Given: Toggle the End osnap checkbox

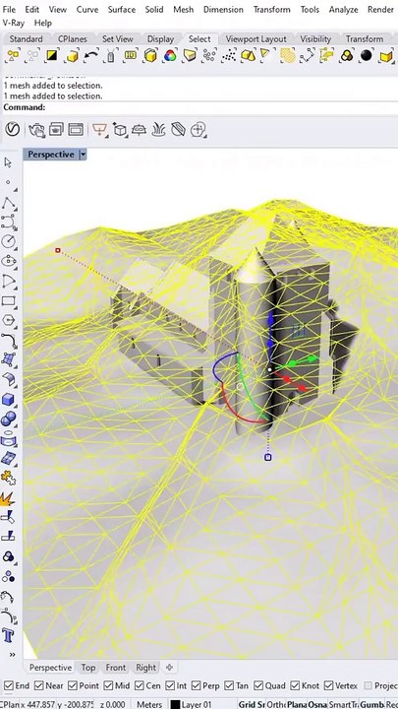Looking at the screenshot, I should 9,686.
